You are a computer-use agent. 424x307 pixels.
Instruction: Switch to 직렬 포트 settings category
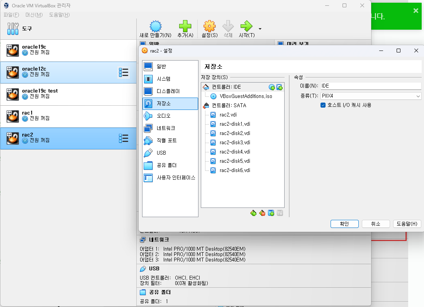coord(170,140)
